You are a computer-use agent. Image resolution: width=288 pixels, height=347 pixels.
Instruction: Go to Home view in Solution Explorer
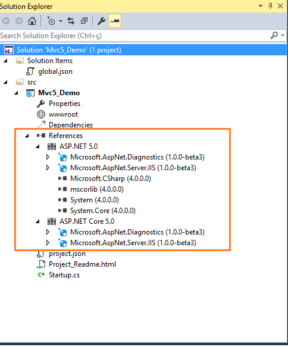pos(32,21)
